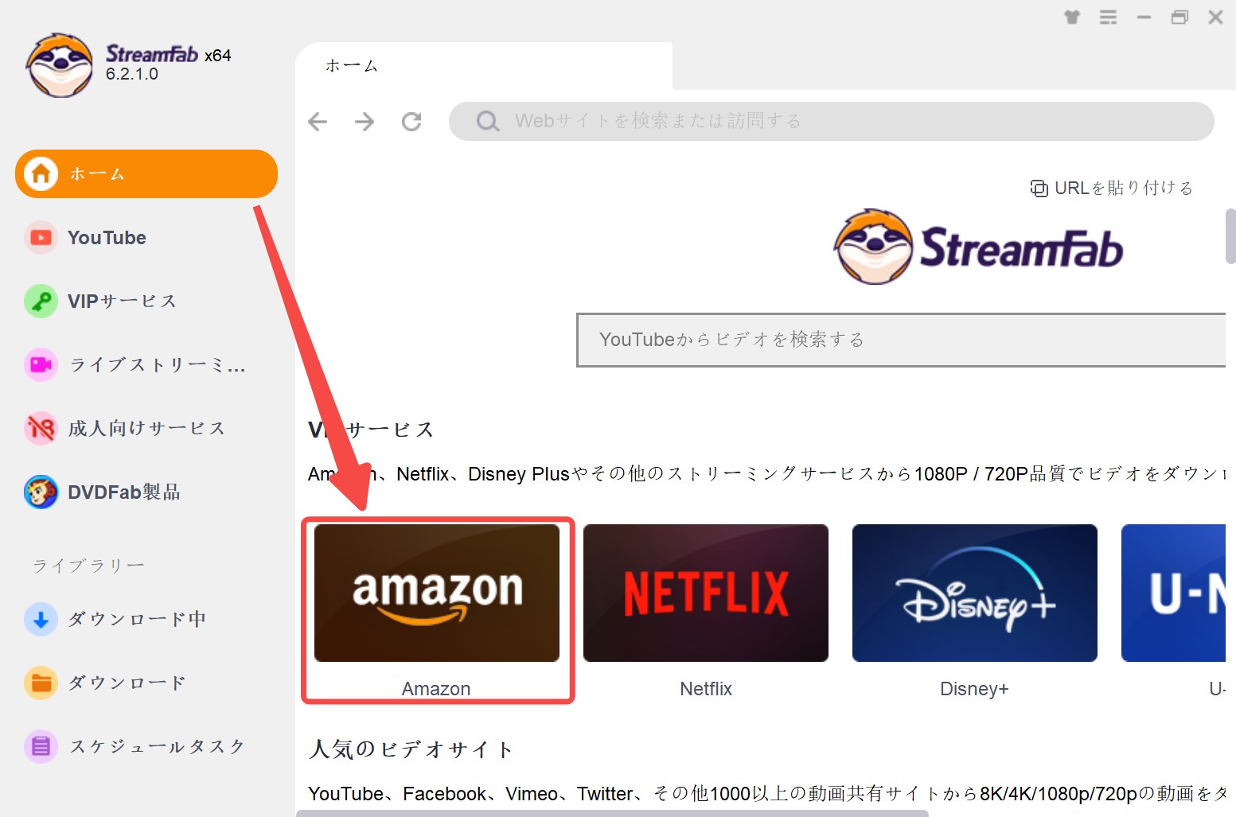Open the hamburger menu in the title bar
This screenshot has height=817, width=1236.
(x=1108, y=17)
